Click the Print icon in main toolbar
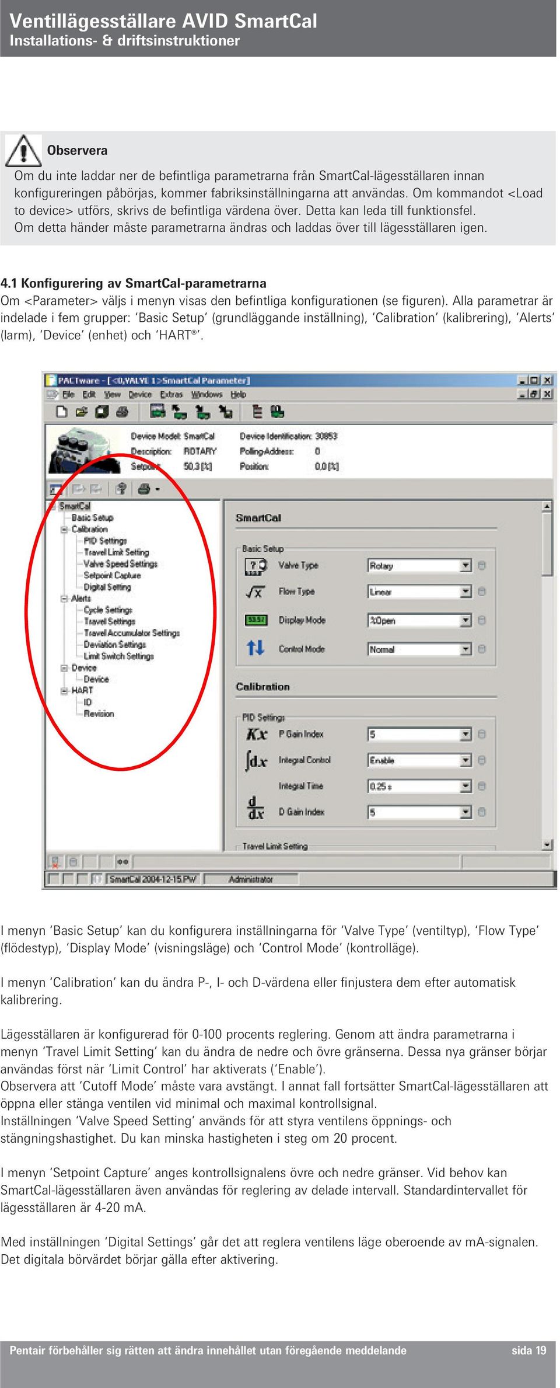The image size is (560, 1388). click(122, 412)
